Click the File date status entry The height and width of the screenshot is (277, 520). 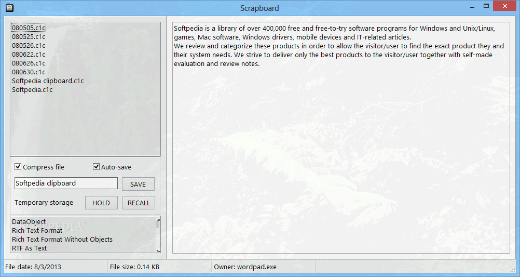(x=33, y=267)
